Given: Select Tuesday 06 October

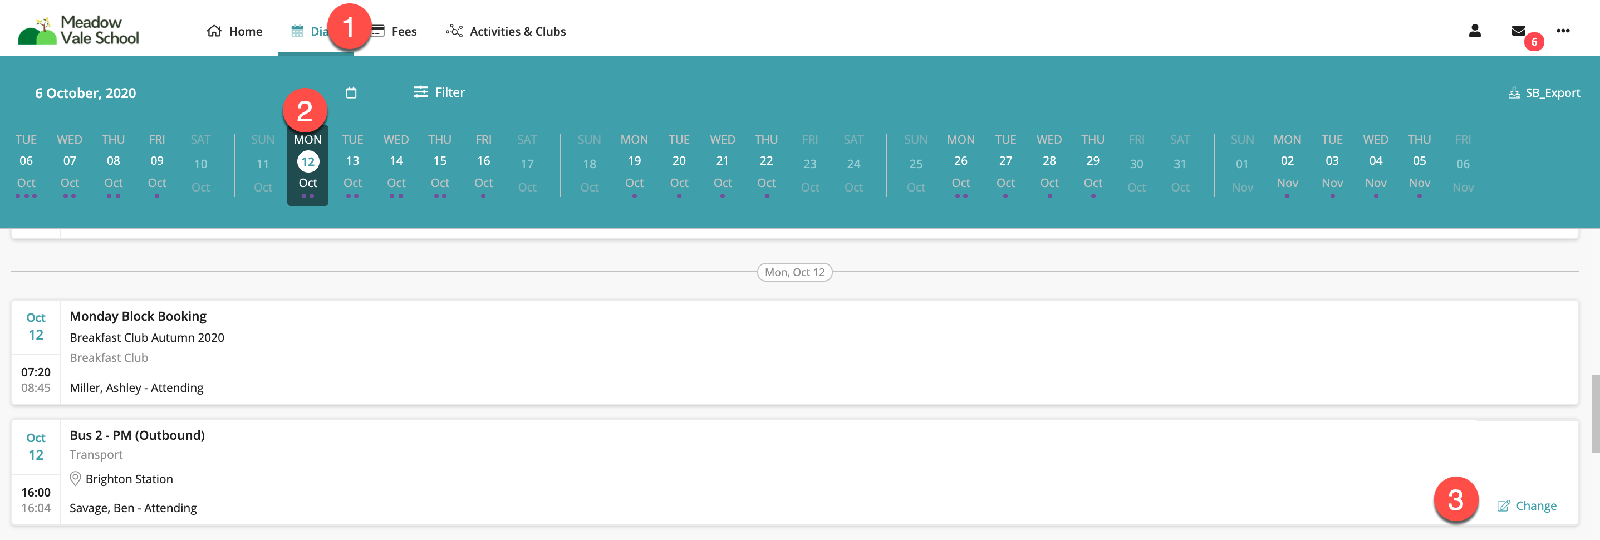Looking at the screenshot, I should (x=26, y=165).
